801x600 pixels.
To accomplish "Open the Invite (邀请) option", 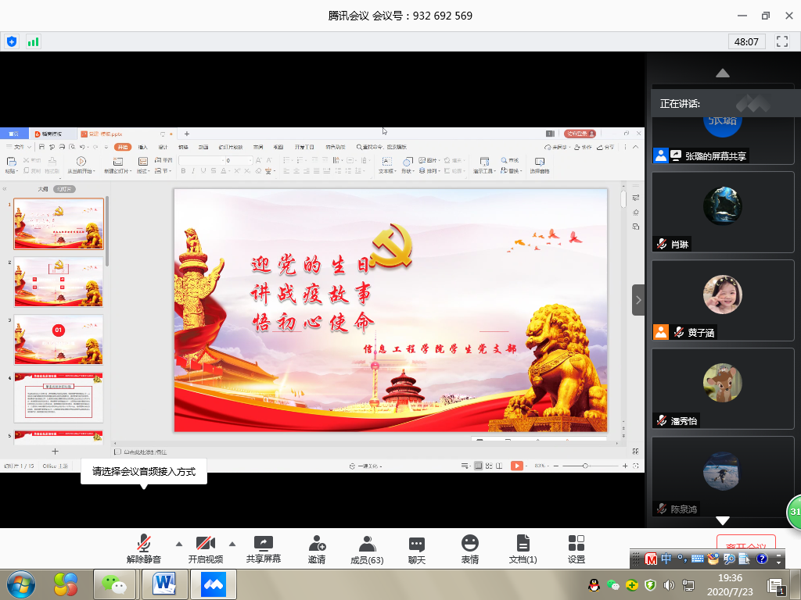I will (x=317, y=549).
